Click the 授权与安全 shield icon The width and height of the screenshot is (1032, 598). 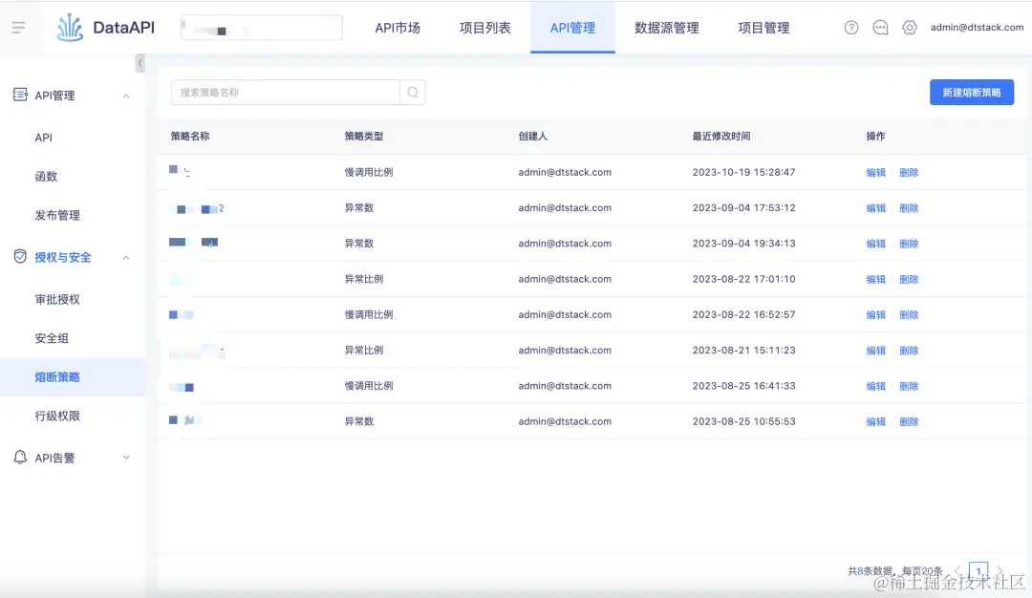click(x=21, y=257)
